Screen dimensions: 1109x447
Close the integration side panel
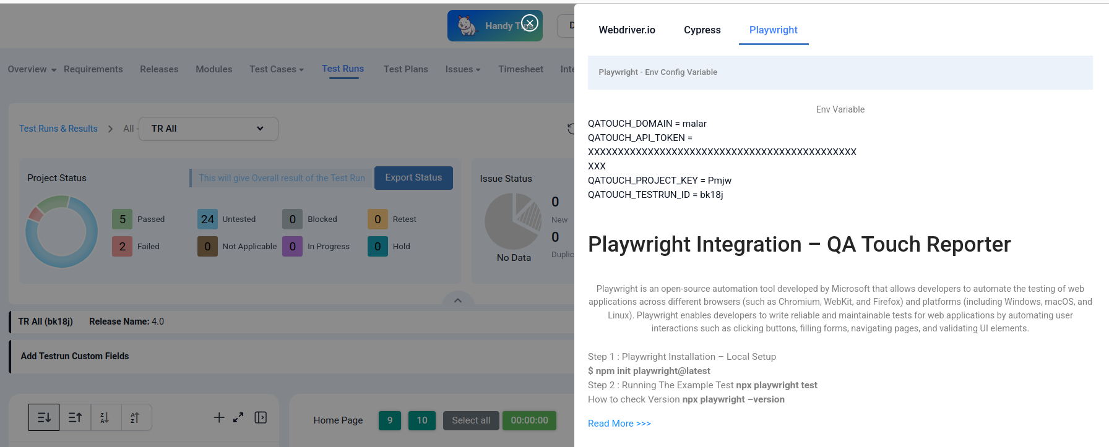[x=529, y=23]
